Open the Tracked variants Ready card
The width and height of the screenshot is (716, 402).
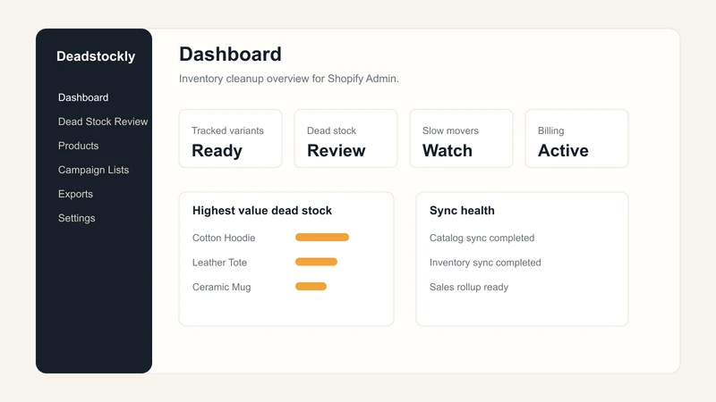[230, 138]
